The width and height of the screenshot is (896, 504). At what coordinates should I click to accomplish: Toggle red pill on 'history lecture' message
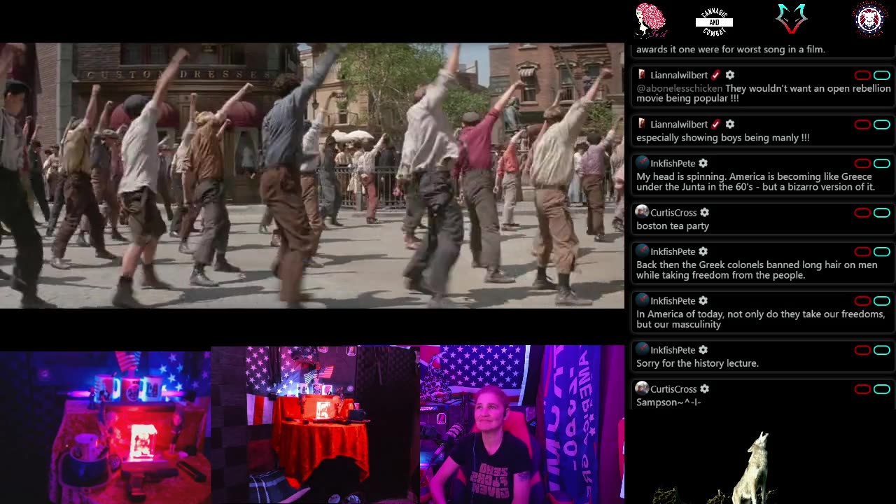(x=862, y=350)
